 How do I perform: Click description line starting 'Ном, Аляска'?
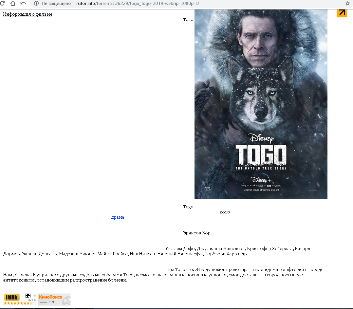tap(153, 275)
